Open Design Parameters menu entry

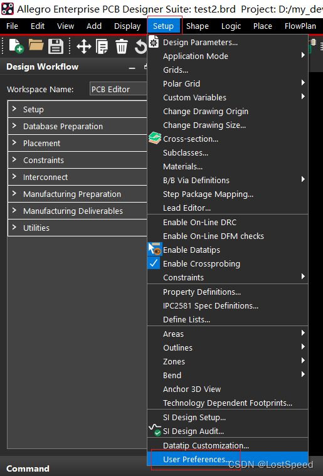click(x=228, y=43)
